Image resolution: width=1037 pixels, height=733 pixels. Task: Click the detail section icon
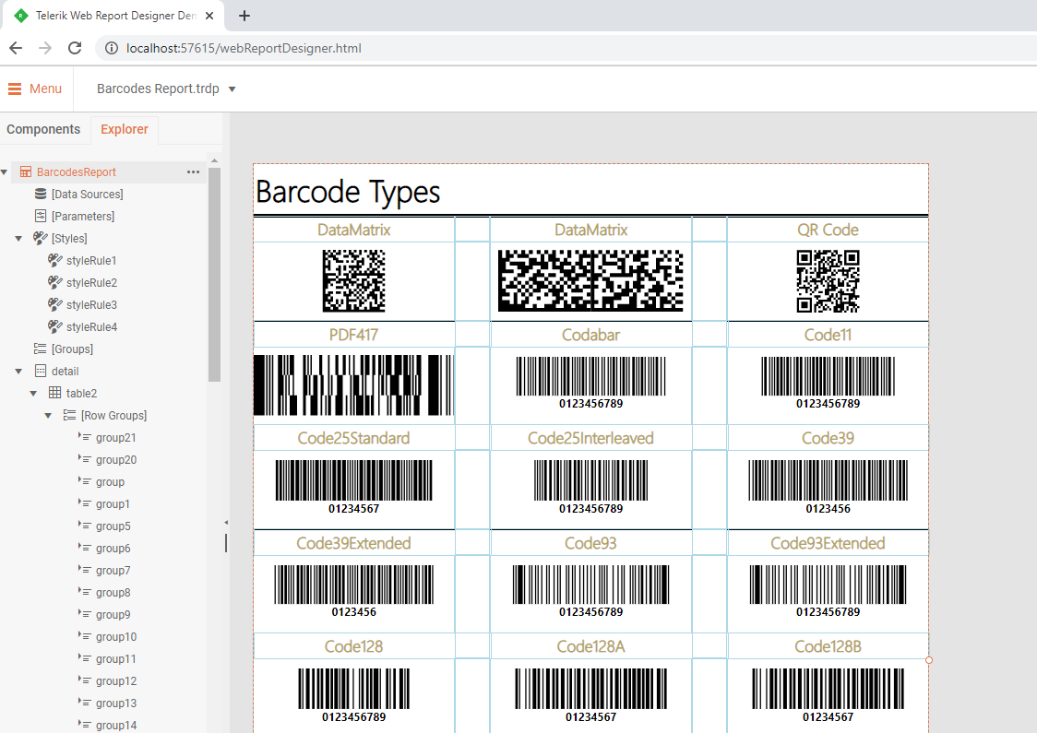[x=40, y=372]
